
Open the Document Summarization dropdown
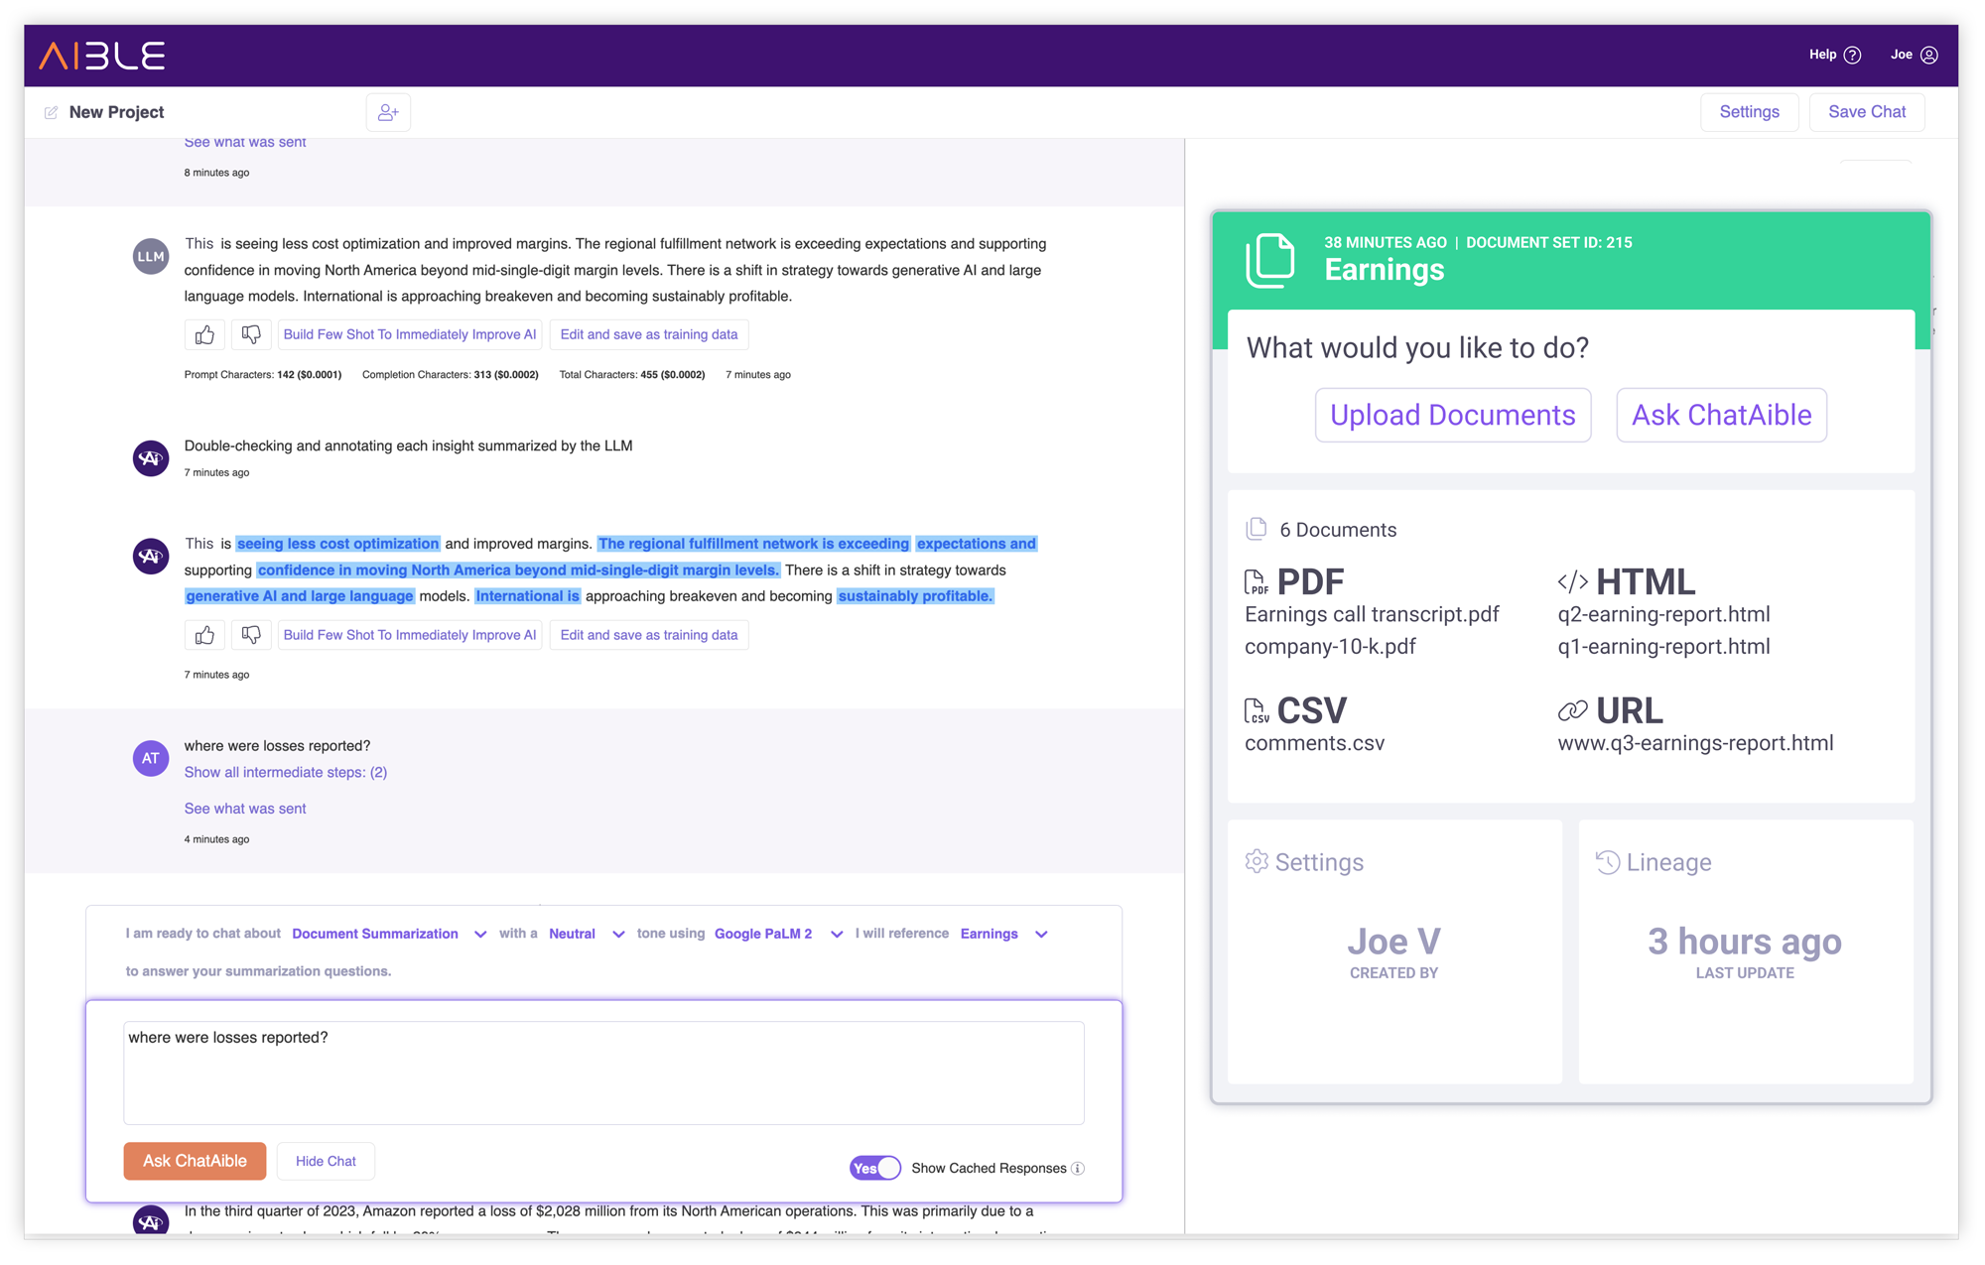(389, 934)
